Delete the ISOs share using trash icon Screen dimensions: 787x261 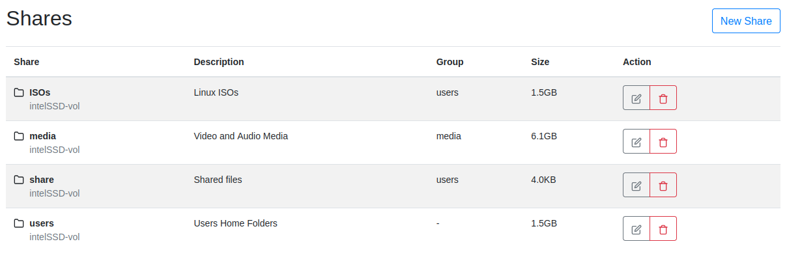point(663,98)
